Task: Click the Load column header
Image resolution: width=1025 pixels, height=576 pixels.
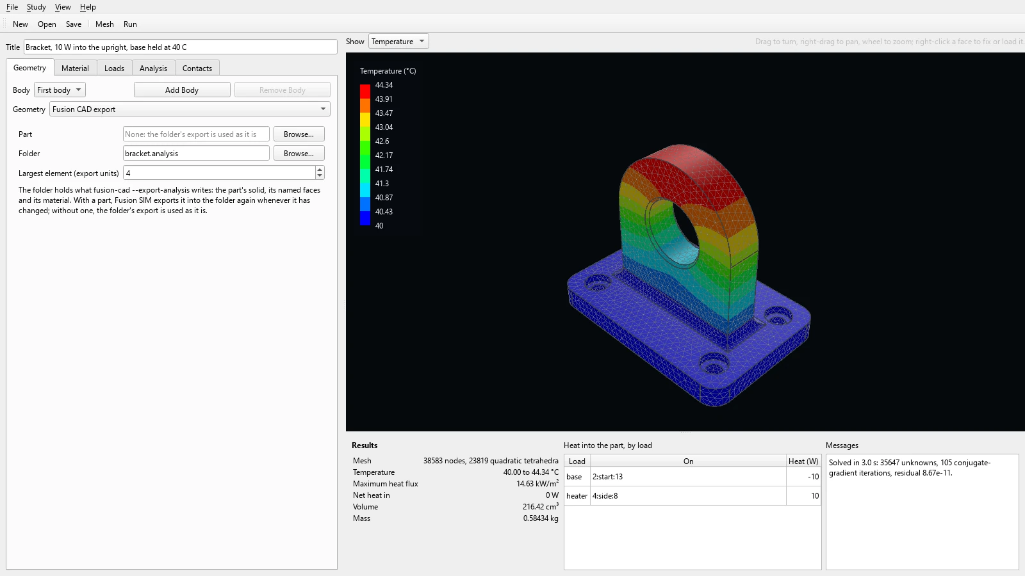Action: pos(577,461)
